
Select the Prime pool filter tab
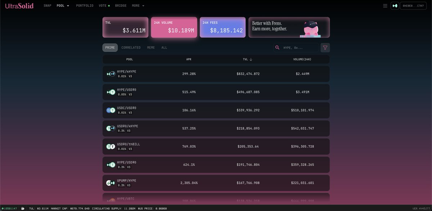click(110, 48)
